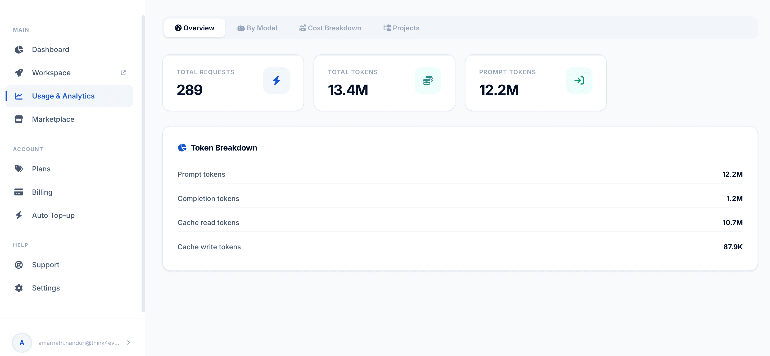Click the Workspace external link icon

(123, 73)
